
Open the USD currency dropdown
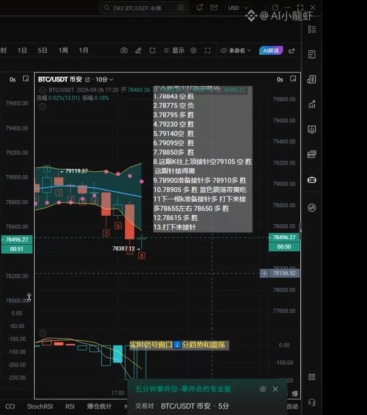[238, 8]
